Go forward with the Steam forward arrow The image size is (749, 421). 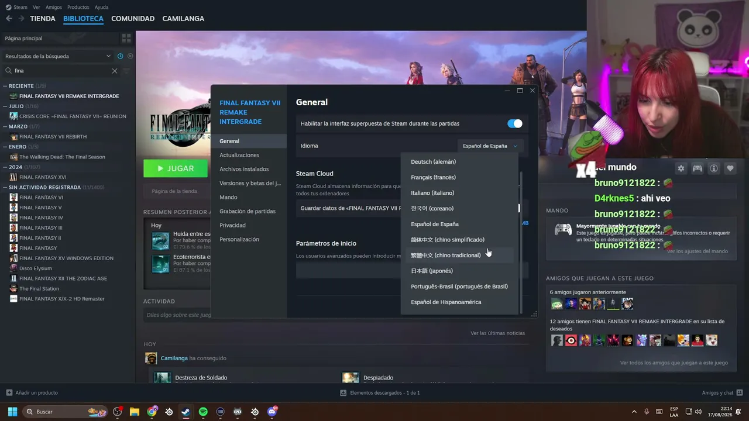coord(21,19)
